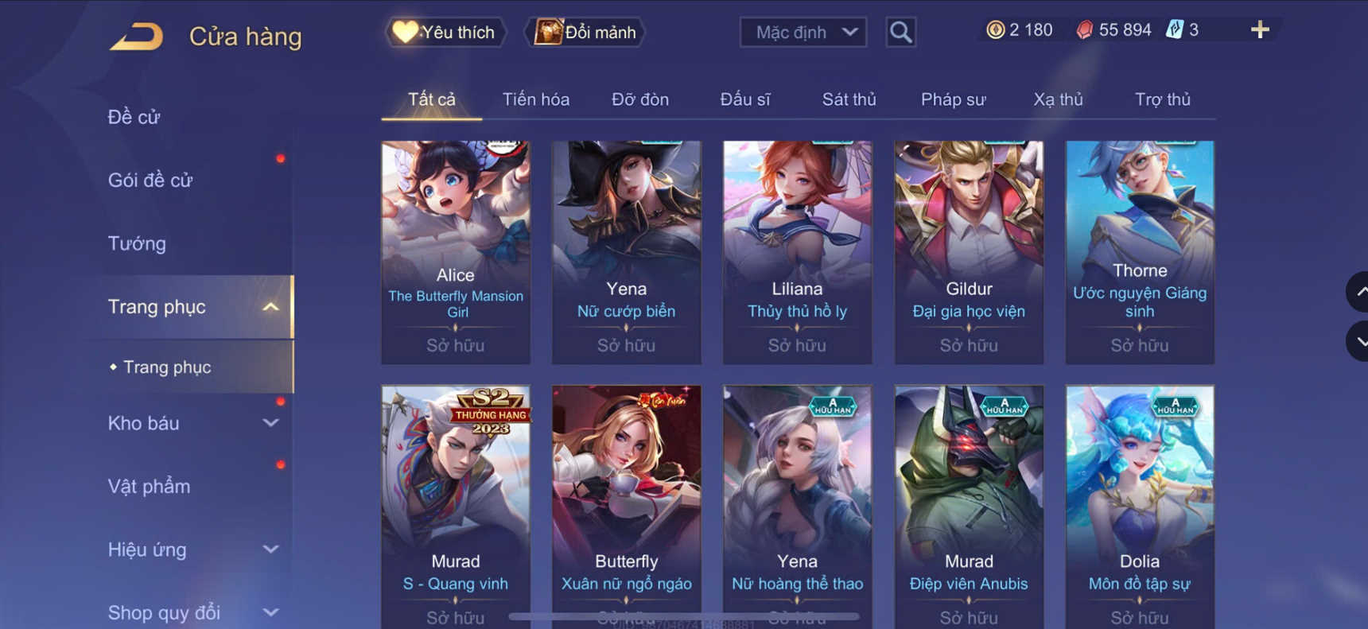Open the Tướng sidebar item
The height and width of the screenshot is (629, 1368).
click(137, 243)
